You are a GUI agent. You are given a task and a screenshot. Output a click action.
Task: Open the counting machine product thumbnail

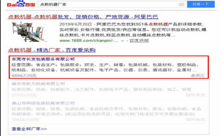(x=29, y=32)
